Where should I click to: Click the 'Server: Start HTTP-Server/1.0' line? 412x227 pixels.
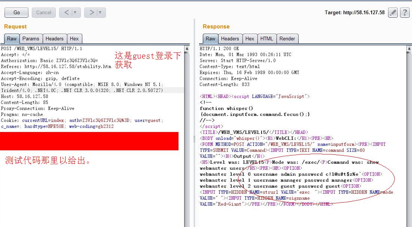(x=238, y=61)
